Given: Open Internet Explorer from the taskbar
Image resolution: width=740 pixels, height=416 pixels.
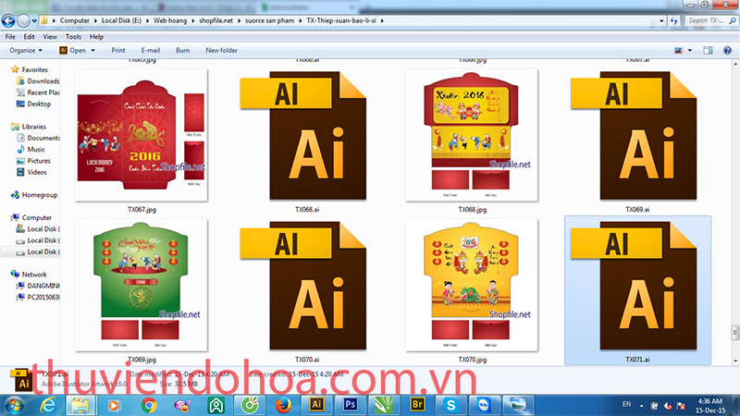Looking at the screenshot, I should 48,405.
